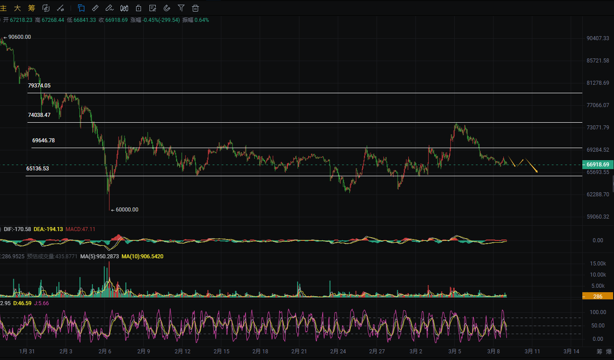This screenshot has width=614, height=360.
Task: Click the lock drawings icon
Action: 139,8
